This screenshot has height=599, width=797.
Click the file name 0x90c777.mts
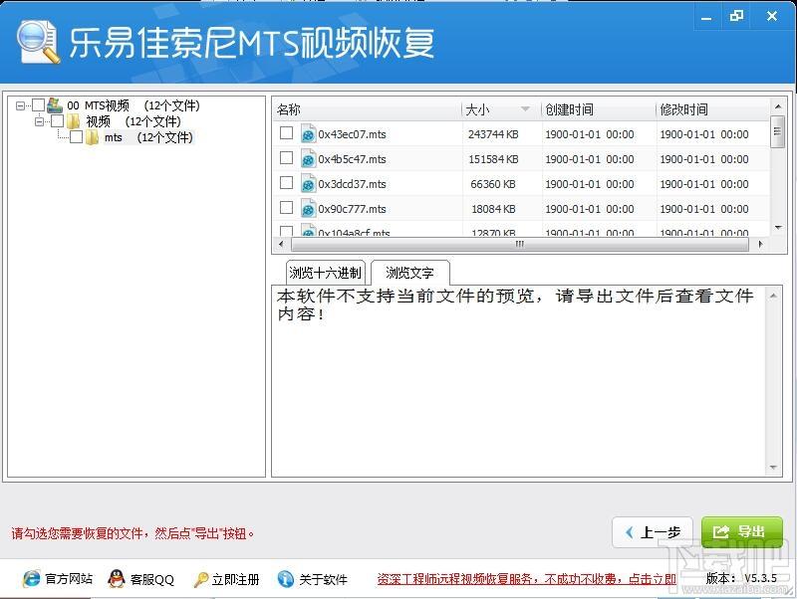(x=352, y=209)
